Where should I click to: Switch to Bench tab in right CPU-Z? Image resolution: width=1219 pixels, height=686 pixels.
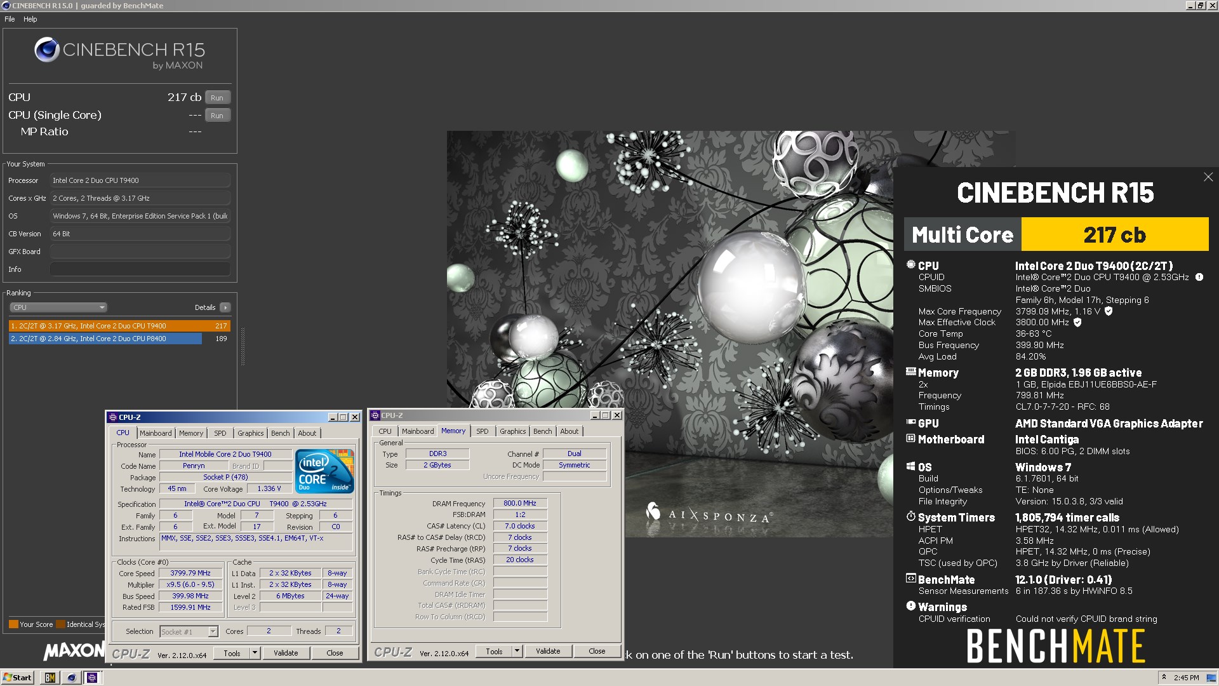pos(543,431)
